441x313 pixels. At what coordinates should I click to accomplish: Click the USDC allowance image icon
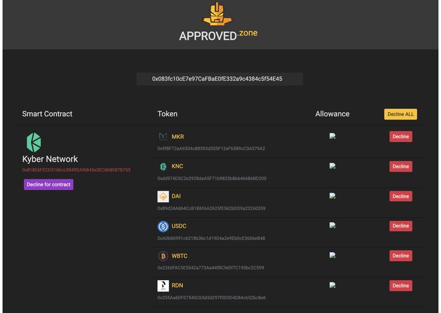332,226
